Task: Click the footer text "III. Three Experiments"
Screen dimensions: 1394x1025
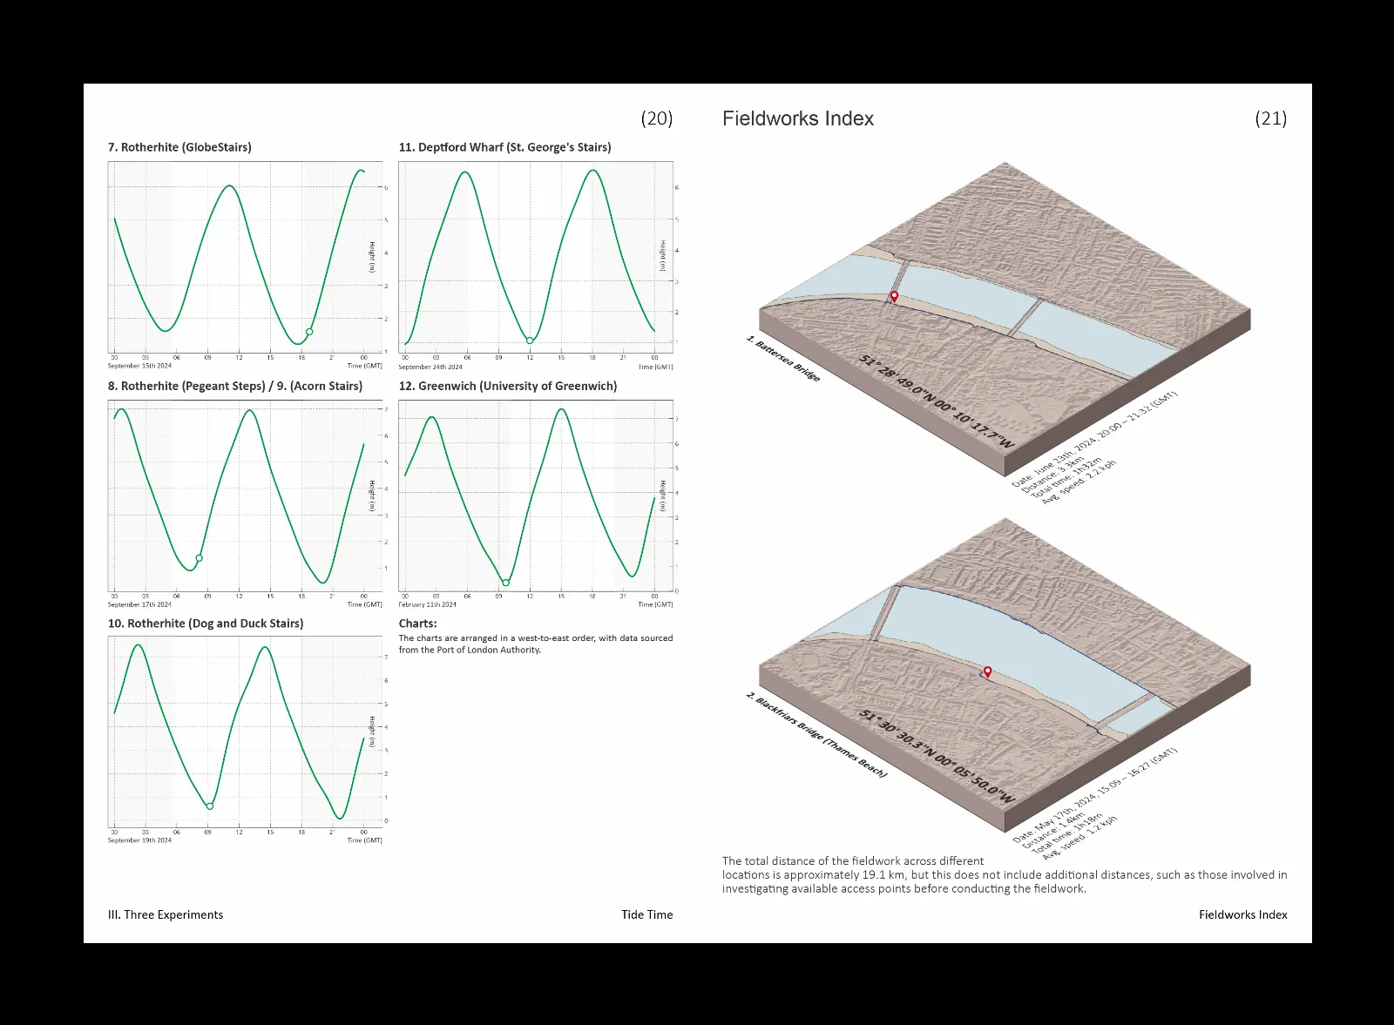Action: pos(166,914)
